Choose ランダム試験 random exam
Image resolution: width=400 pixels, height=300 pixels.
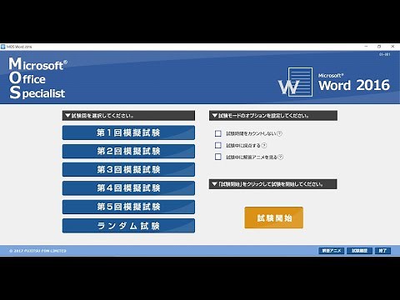128,226
